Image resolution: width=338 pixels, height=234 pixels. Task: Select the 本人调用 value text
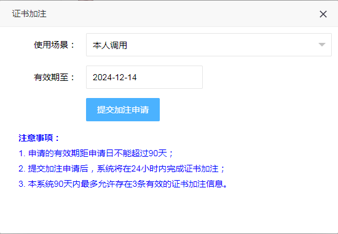pyautogui.click(x=110, y=45)
